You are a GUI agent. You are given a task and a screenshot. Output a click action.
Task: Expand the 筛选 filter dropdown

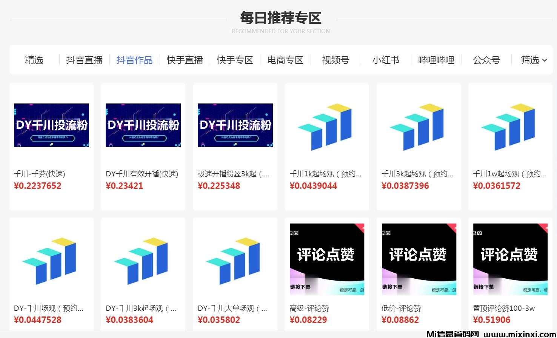click(533, 60)
